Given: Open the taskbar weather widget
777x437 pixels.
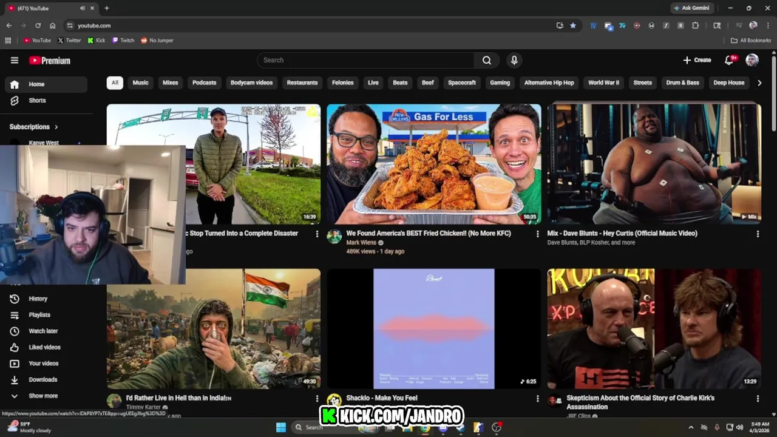Looking at the screenshot, I should (x=29, y=427).
